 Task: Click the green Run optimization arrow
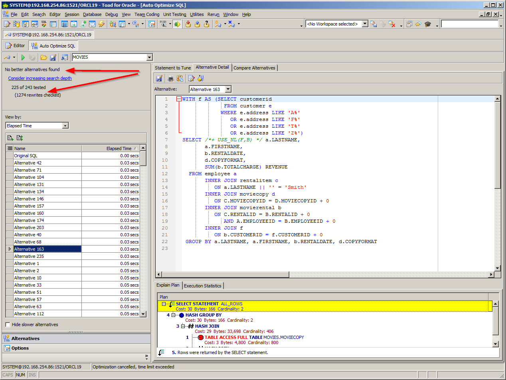point(23,57)
